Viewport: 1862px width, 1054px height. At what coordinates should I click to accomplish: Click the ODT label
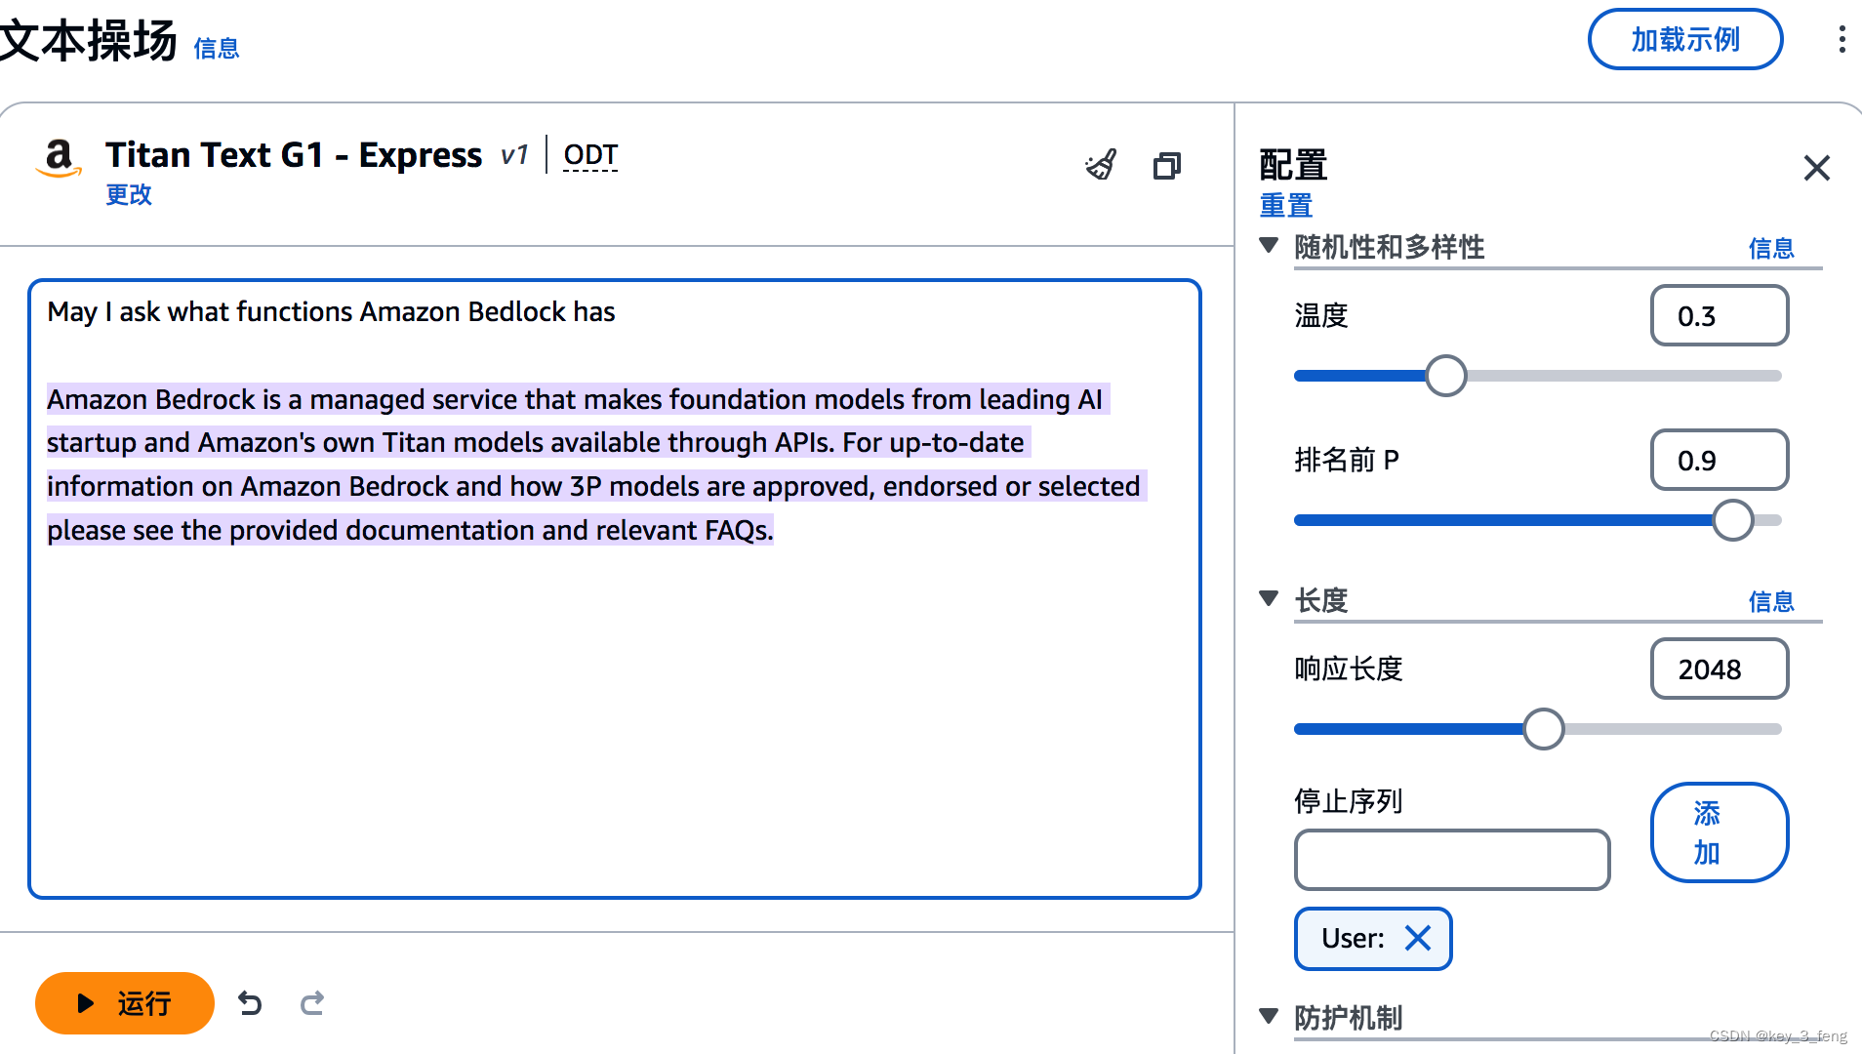tap(590, 155)
